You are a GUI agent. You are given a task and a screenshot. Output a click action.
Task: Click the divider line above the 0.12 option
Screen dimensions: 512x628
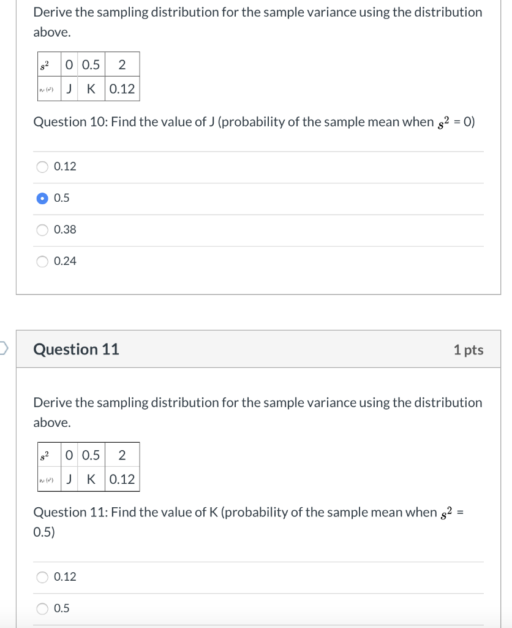[x=257, y=150]
